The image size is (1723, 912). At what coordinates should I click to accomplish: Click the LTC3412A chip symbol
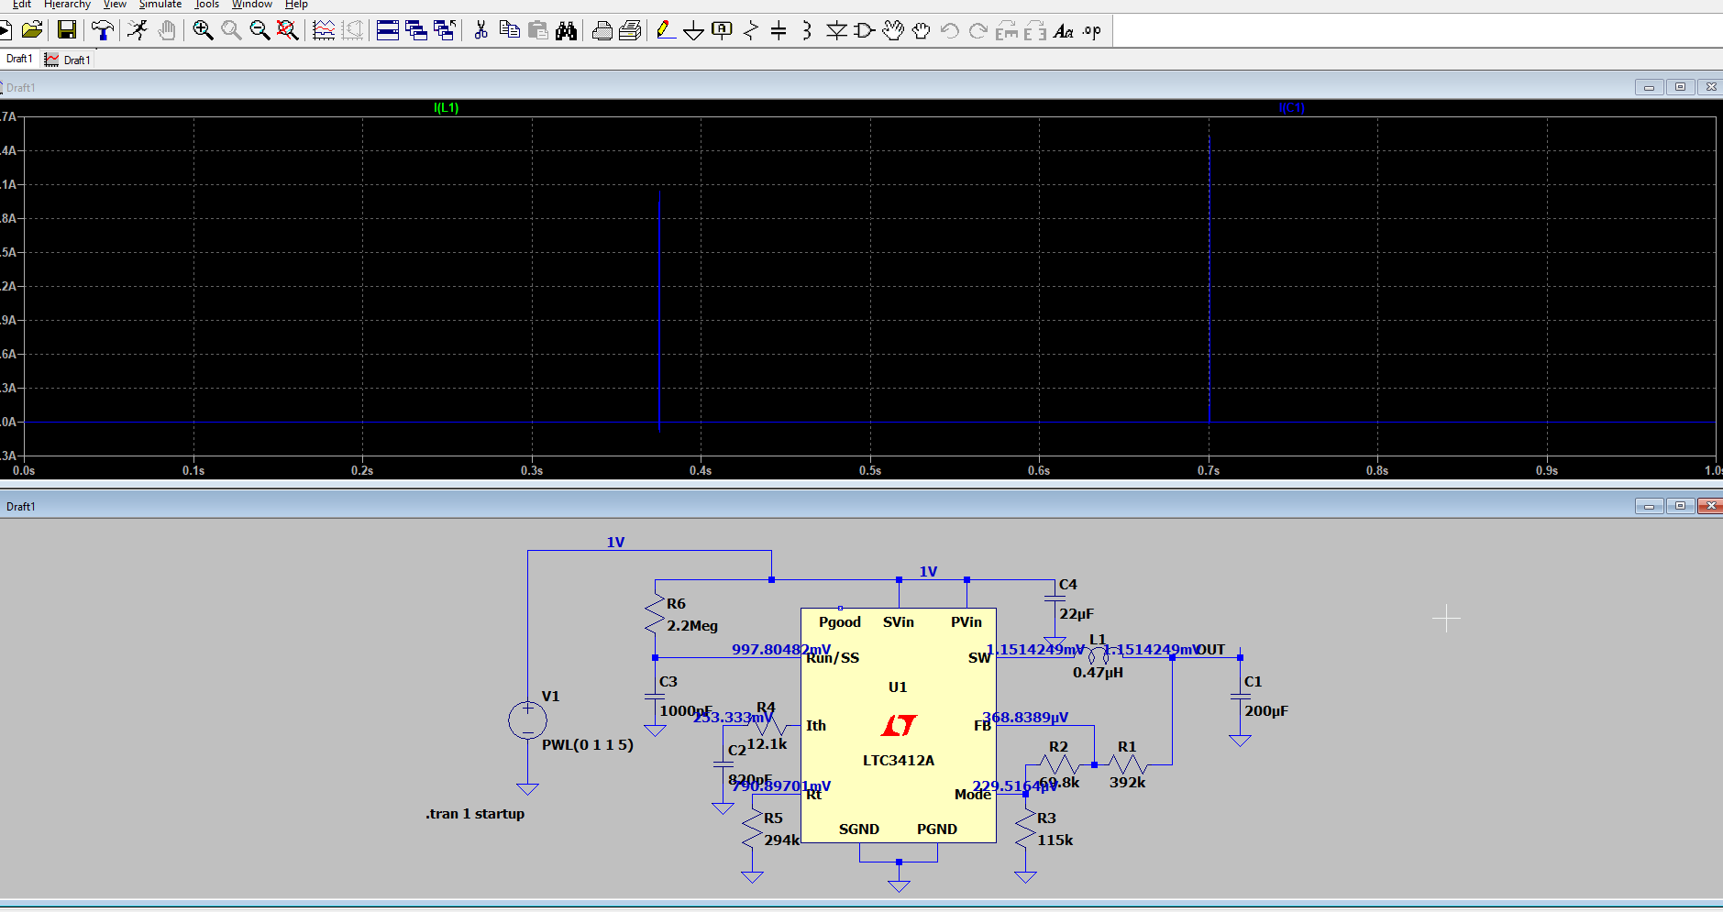(x=899, y=725)
